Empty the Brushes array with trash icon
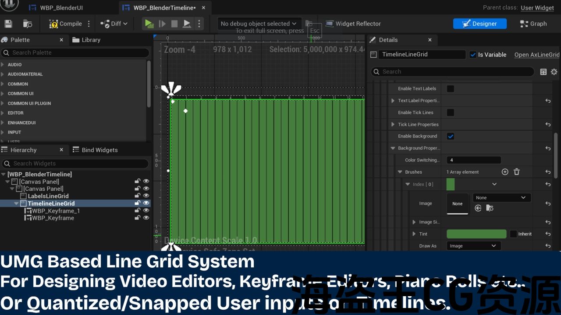Screen dimensions: 561x315 [x=517, y=172]
